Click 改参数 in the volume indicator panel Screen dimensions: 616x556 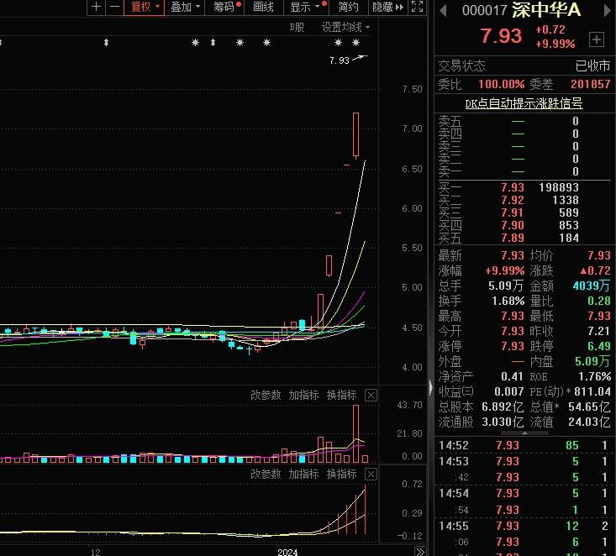[266, 395]
